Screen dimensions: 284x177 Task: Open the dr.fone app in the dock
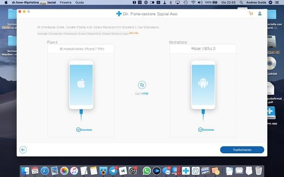click(x=186, y=170)
